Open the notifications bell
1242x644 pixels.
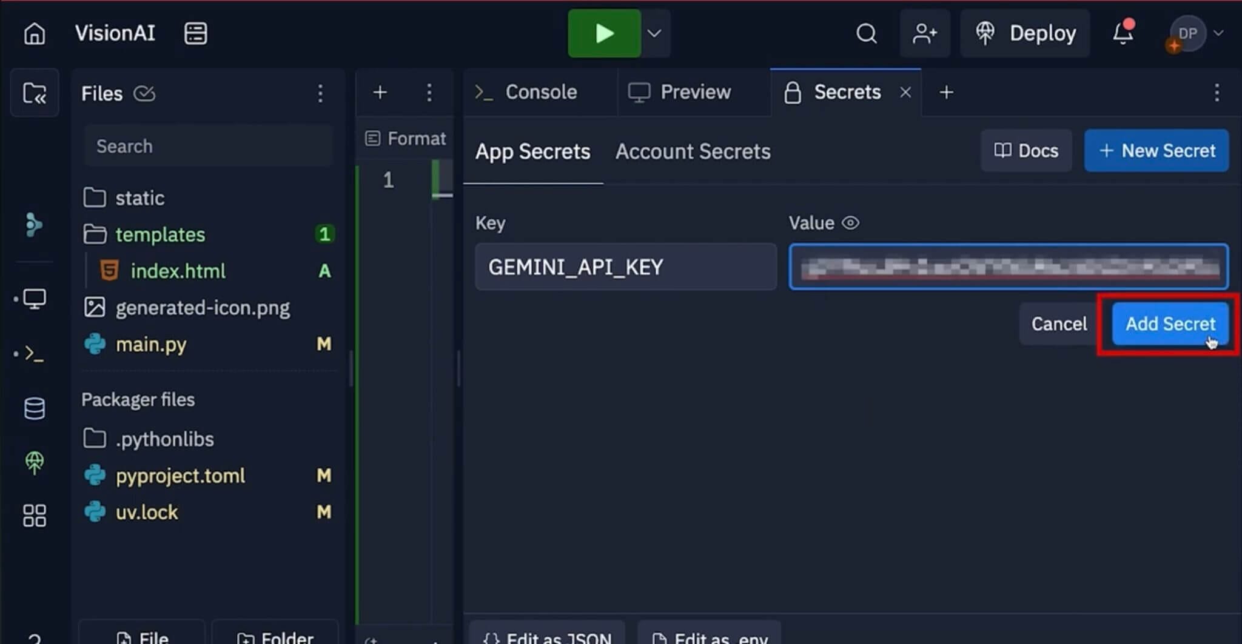(x=1123, y=33)
